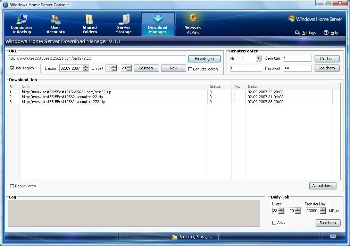
Task: Open the Computers & Backup tab
Action: pos(22,24)
